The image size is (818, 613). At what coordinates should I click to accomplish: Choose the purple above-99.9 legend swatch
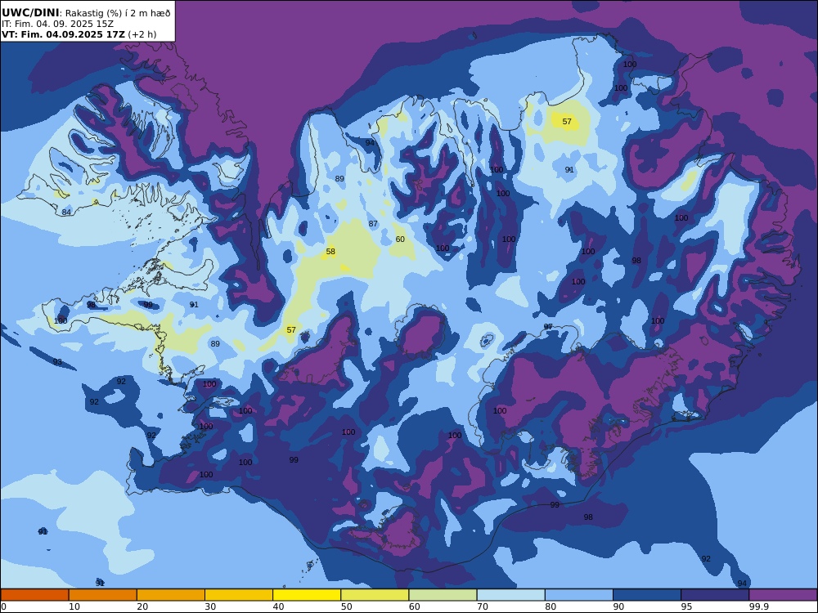783,595
